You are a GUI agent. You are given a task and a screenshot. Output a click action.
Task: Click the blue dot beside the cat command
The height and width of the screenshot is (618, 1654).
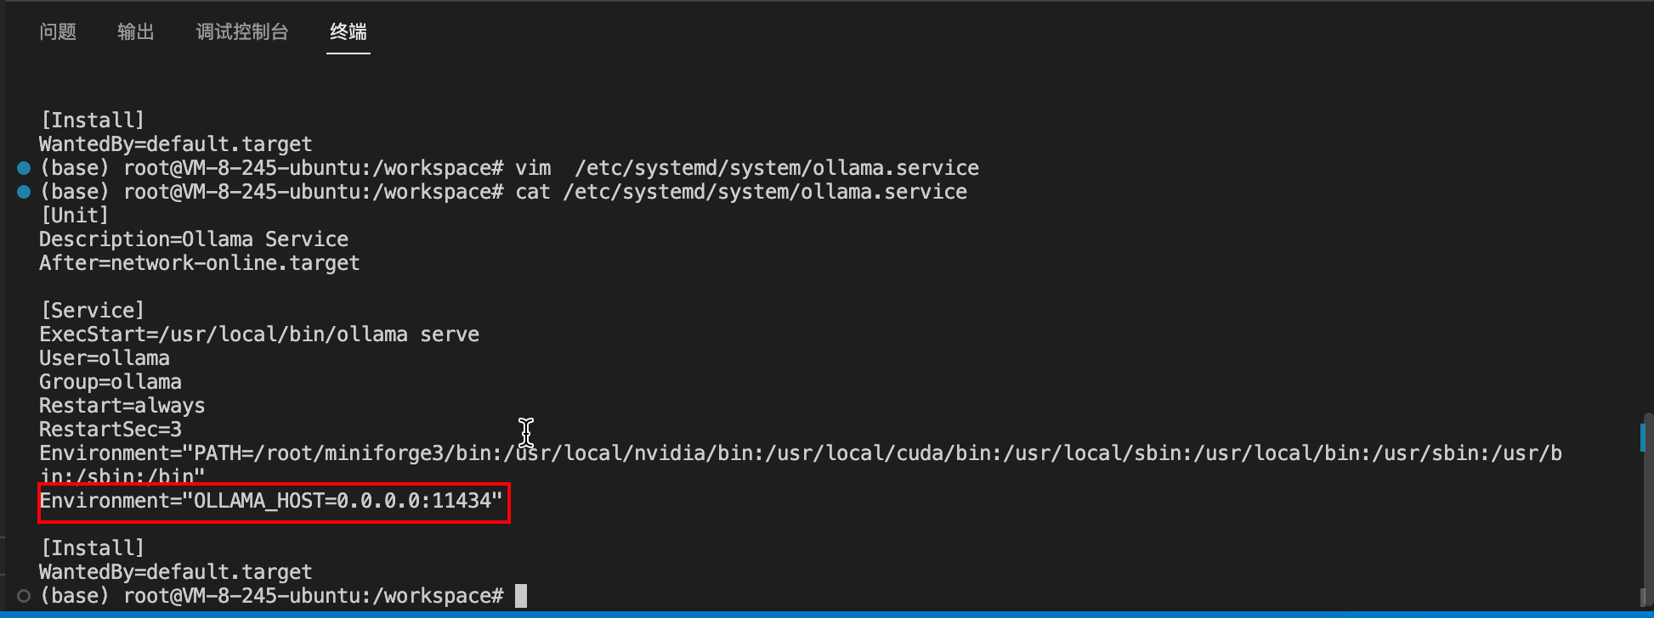coord(24,192)
